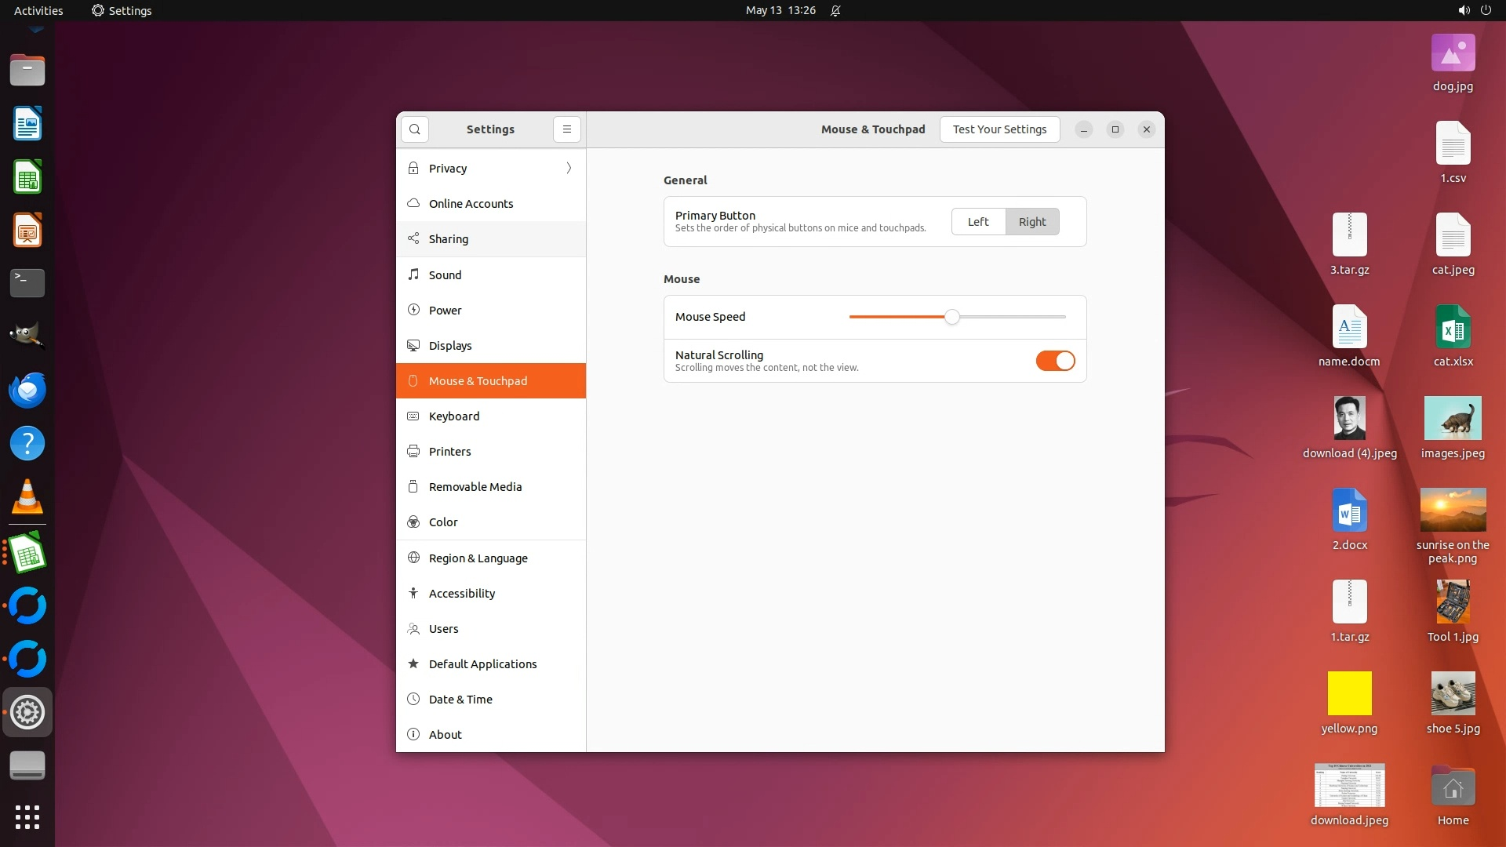Set primary button to Left
Image resolution: width=1506 pixels, height=847 pixels.
(x=978, y=222)
